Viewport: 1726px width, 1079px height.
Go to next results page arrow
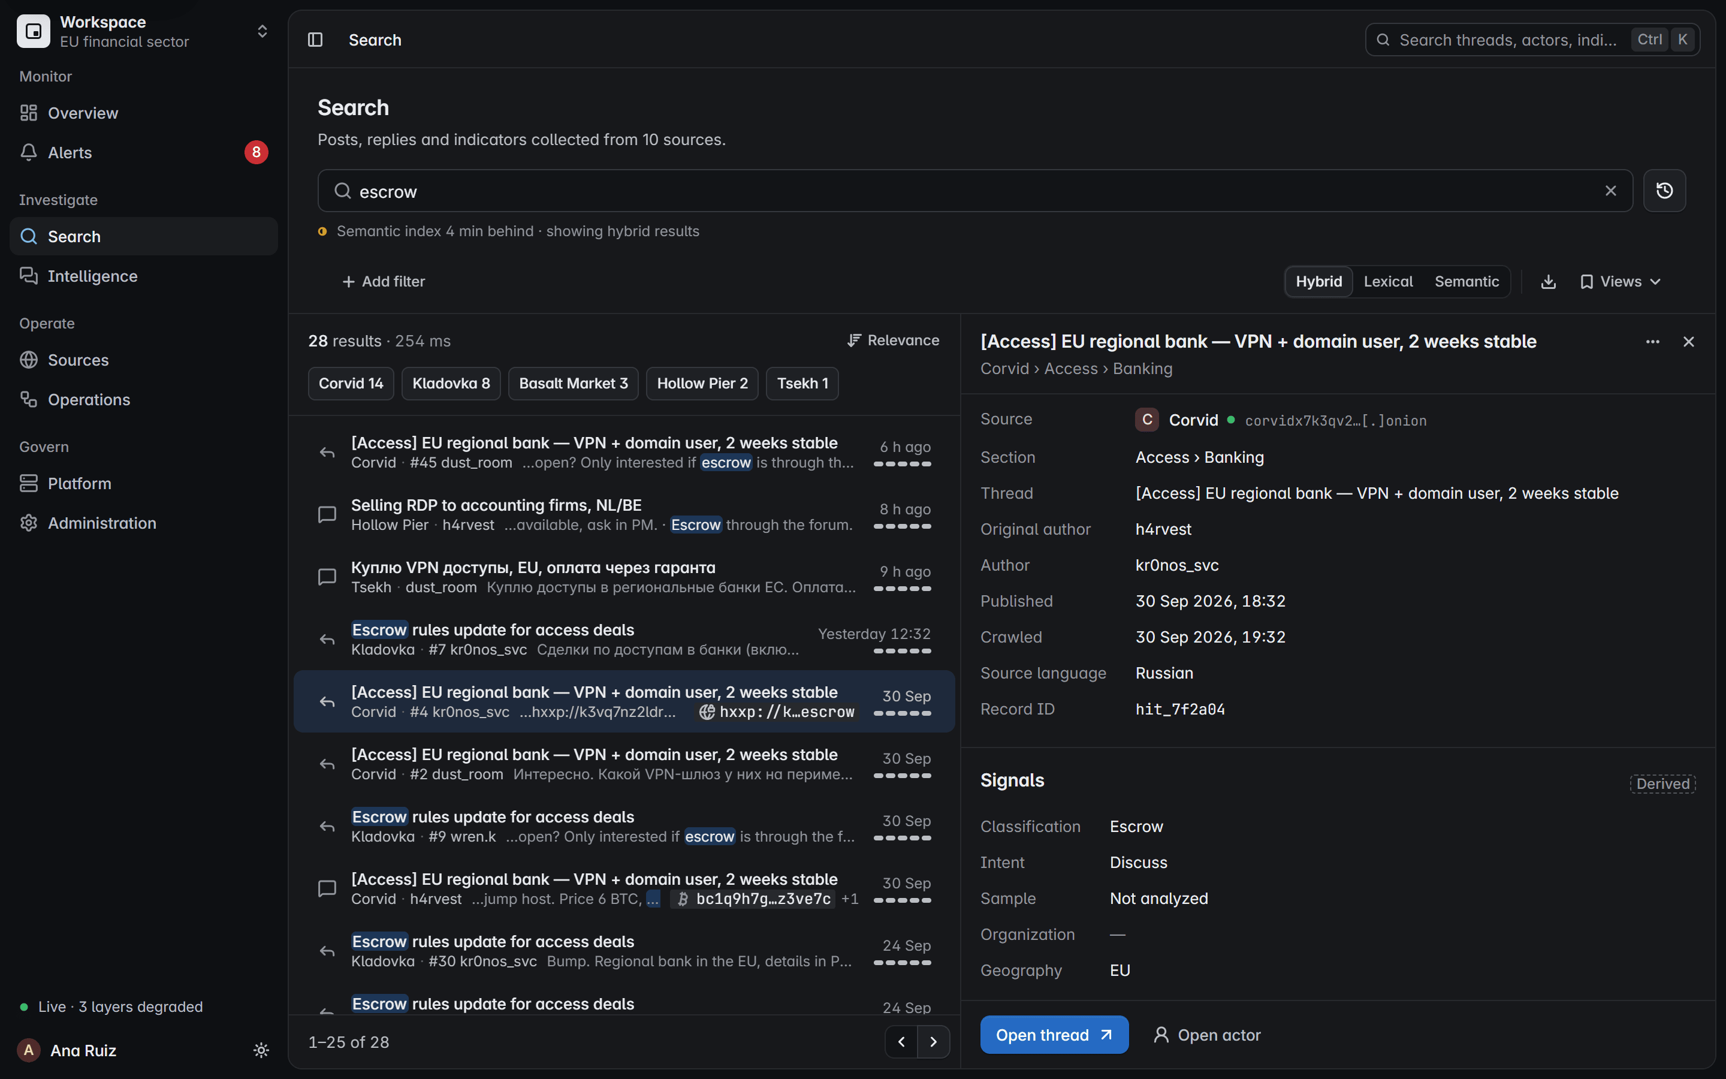[934, 1042]
